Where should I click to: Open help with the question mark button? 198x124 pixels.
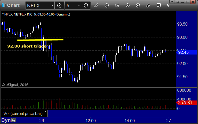click(x=172, y=2)
